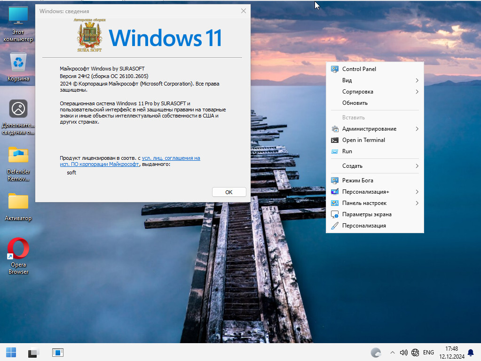Click the Windows 11 logo text
This screenshot has height=361, width=481.
165,38
